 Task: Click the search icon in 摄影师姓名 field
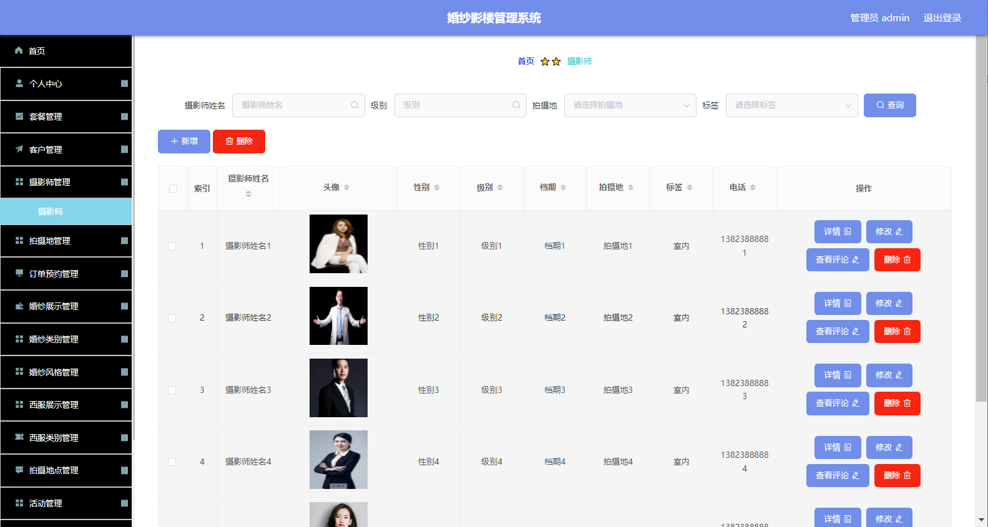[355, 105]
